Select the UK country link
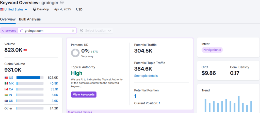 (x=11, y=101)
